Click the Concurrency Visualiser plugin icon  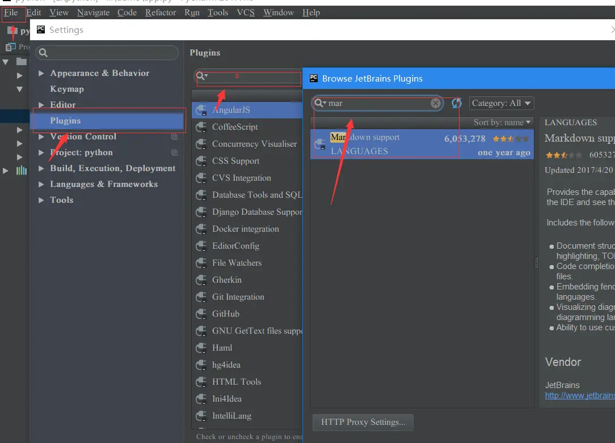201,144
